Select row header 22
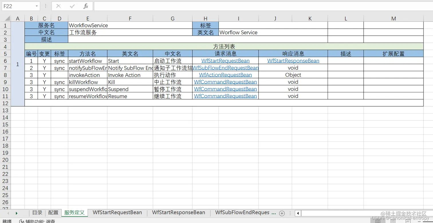The image size is (433, 223). [5, 174]
